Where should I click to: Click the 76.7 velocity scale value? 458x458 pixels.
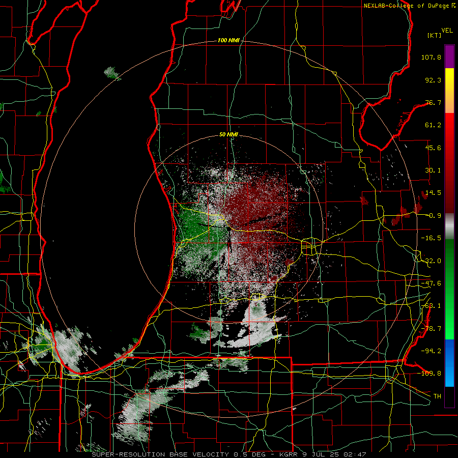tap(433, 102)
